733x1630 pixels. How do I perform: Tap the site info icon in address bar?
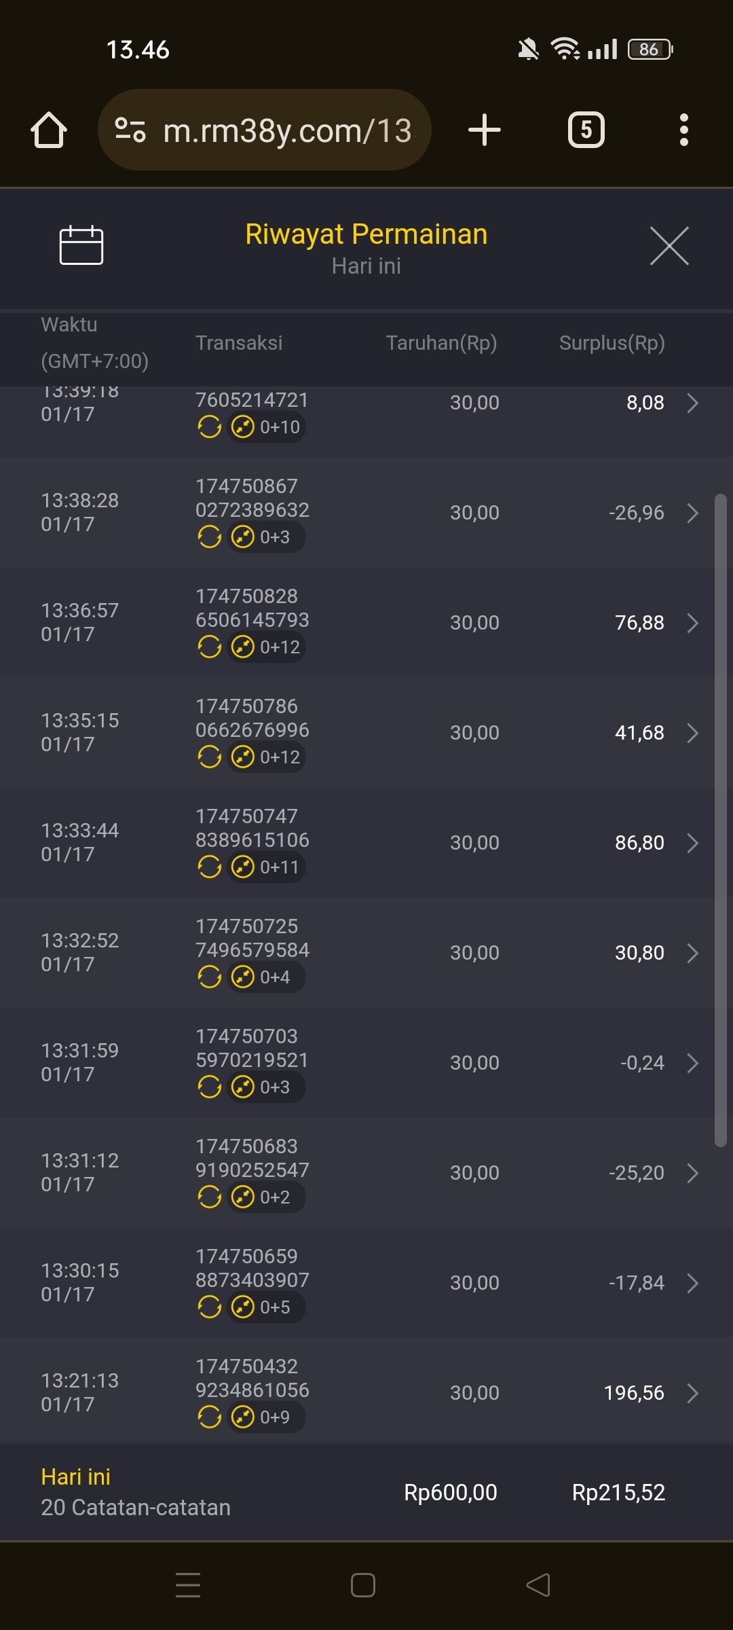click(x=130, y=130)
